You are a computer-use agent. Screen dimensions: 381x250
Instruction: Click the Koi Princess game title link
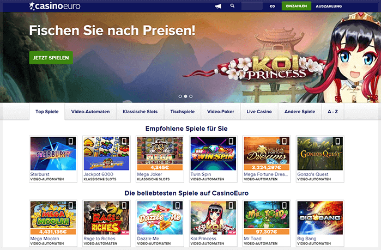pyautogui.click(x=203, y=239)
